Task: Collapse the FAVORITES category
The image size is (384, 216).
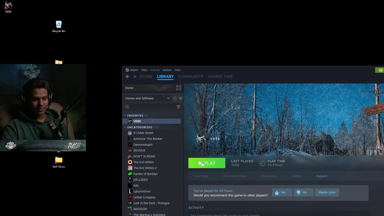Action: click(x=125, y=115)
